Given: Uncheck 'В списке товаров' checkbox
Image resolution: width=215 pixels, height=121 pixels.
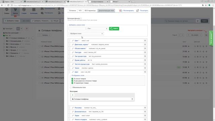Looking at the screenshot, I should (72, 79).
